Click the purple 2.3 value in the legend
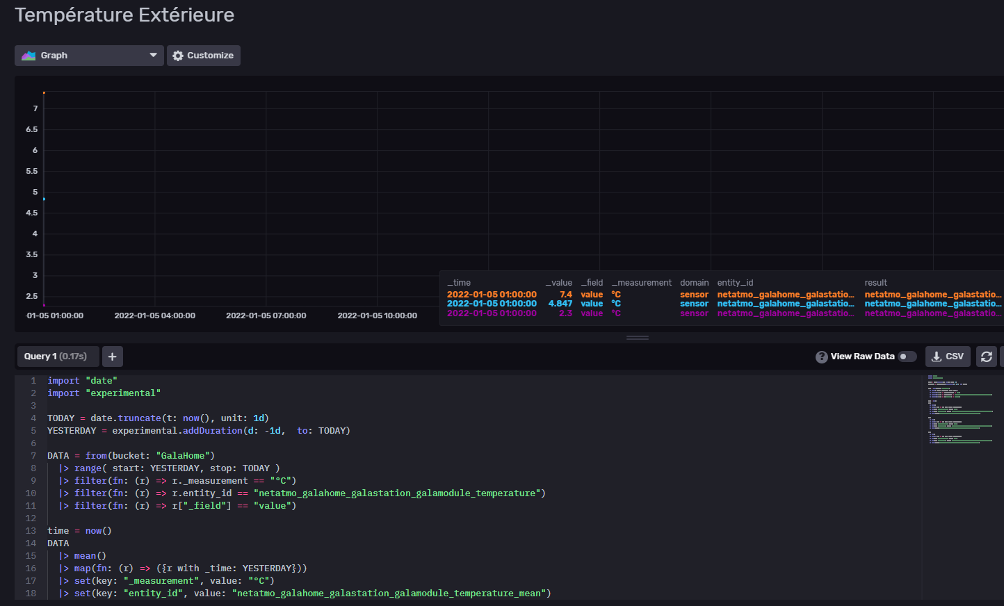Screen dimensions: 1004x606 [x=566, y=313]
